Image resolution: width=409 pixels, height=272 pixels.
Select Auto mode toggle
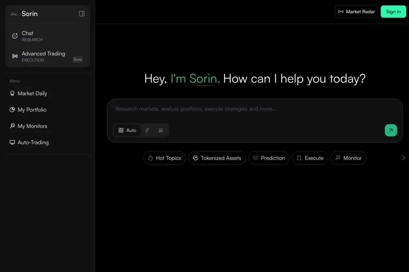pos(127,130)
